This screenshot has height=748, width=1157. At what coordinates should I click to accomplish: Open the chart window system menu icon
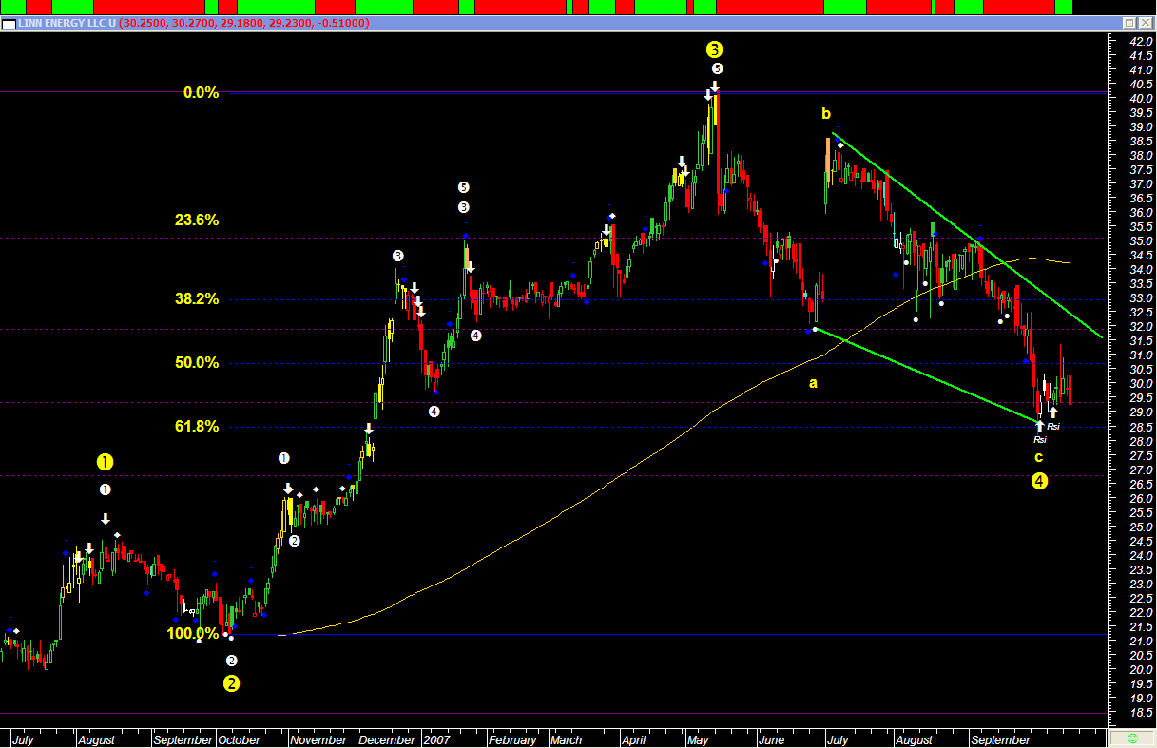coord(8,24)
